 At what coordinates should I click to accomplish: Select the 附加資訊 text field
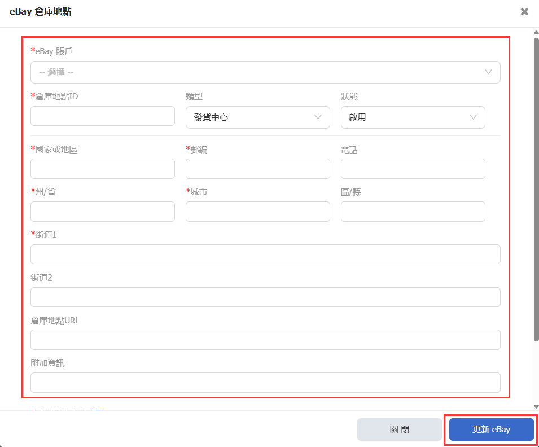point(265,383)
